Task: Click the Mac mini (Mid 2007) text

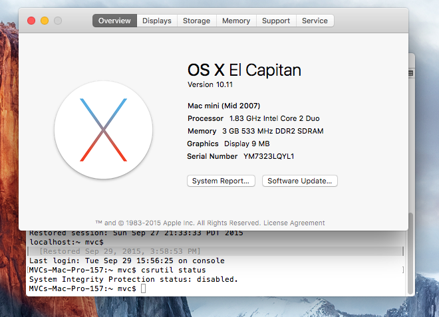Action: pyautogui.click(x=223, y=106)
